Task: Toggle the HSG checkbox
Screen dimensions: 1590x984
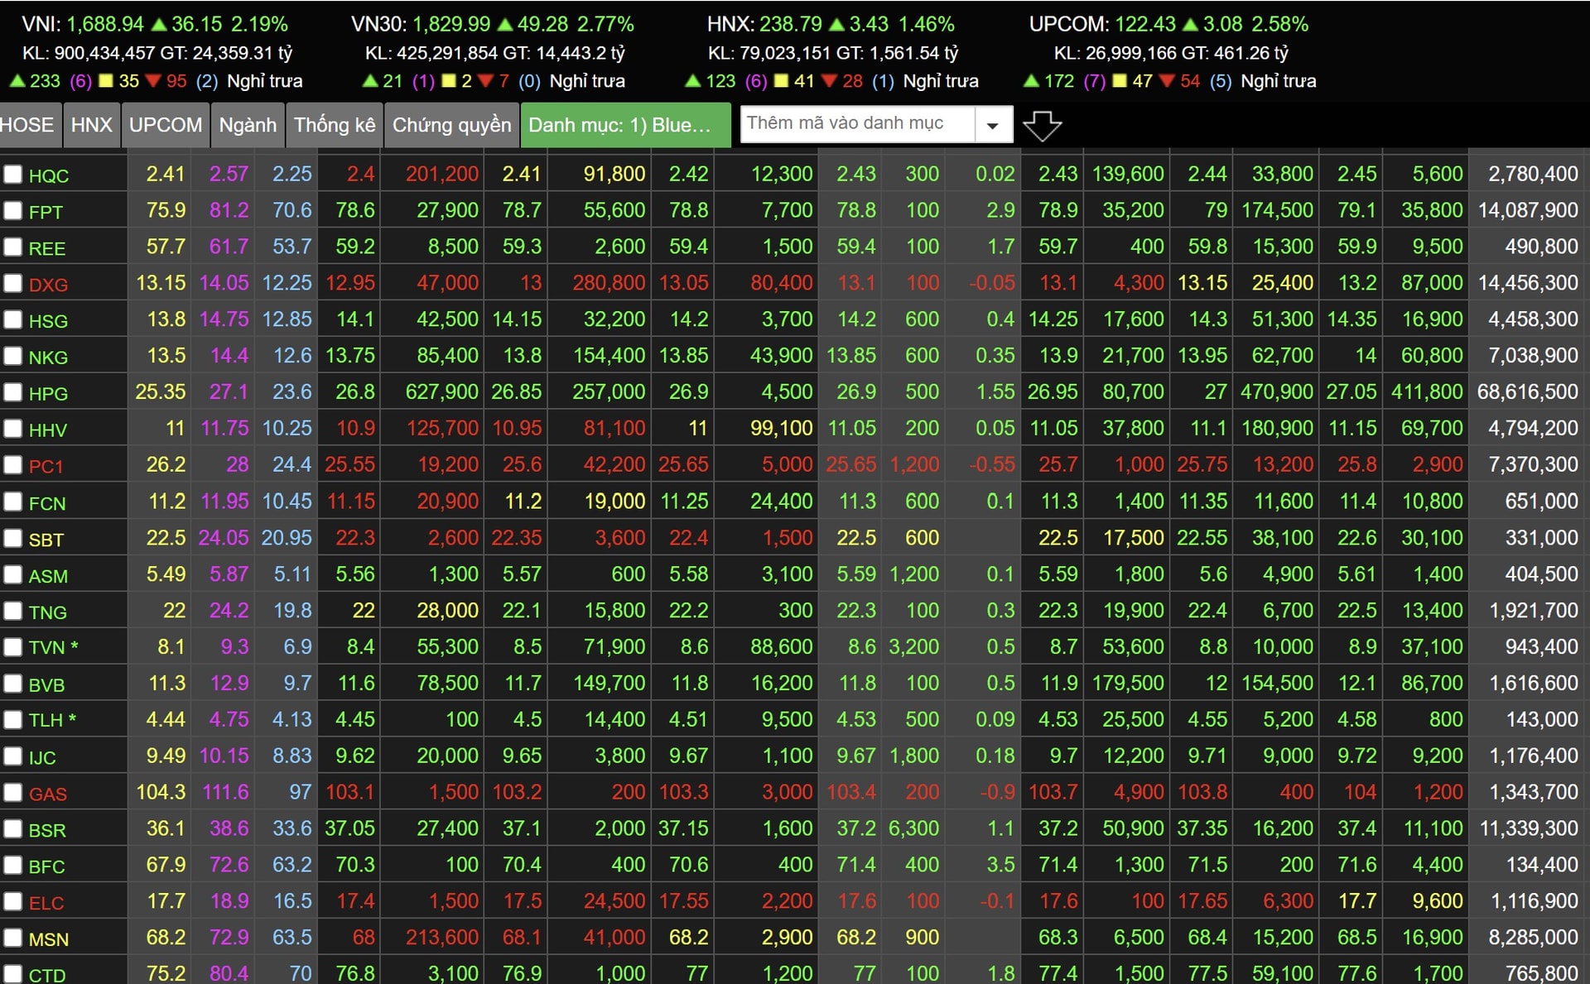Action: [12, 320]
